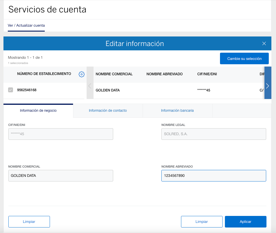Screen dimensions: 276x233
Task: Click the Limpiar button beside Aplicar
Action: click(x=202, y=222)
